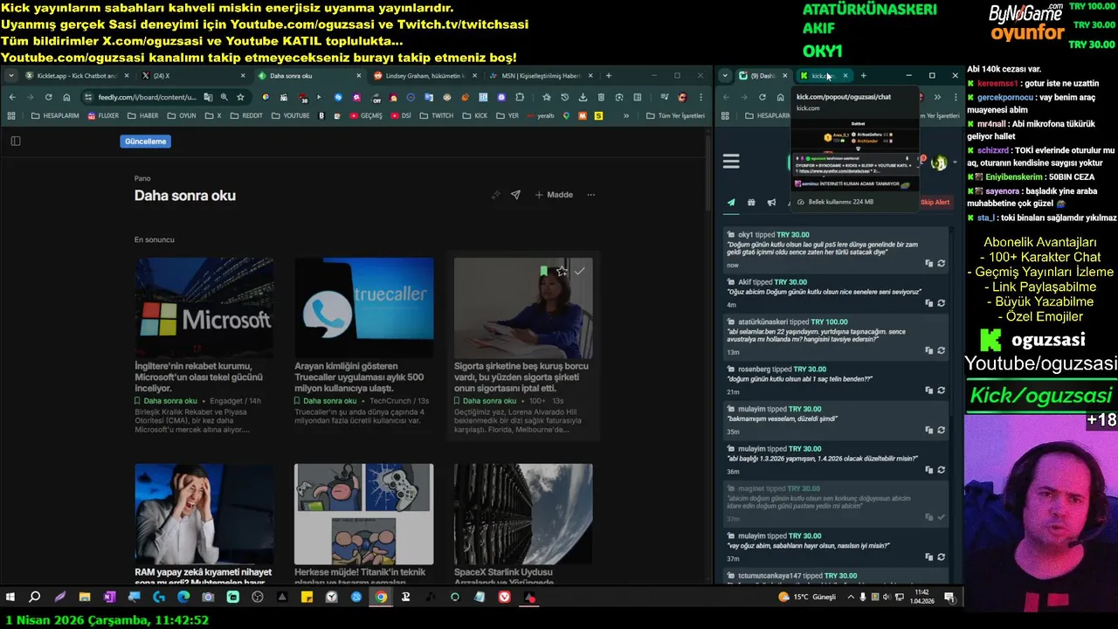
Task: Open the TWITCH bookmark folder
Action: (x=437, y=115)
